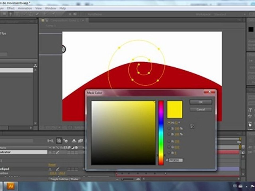Click the Draft 3D timeline icon

[x=66, y=141]
